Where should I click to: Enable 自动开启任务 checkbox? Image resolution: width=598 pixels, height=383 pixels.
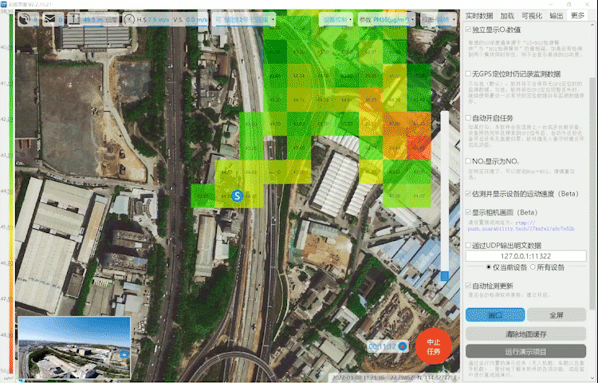click(x=469, y=117)
